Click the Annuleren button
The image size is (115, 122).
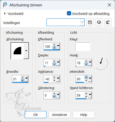[60, 115]
